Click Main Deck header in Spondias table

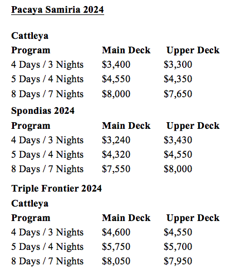[x=126, y=126]
